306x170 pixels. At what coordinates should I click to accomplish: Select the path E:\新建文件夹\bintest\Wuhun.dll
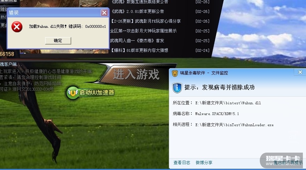[x=228, y=103]
